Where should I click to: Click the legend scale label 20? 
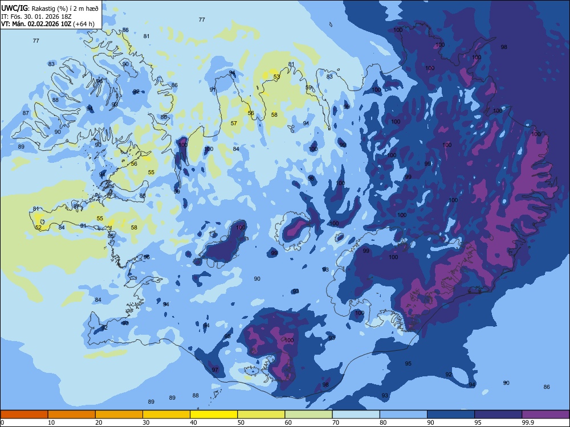point(99,422)
